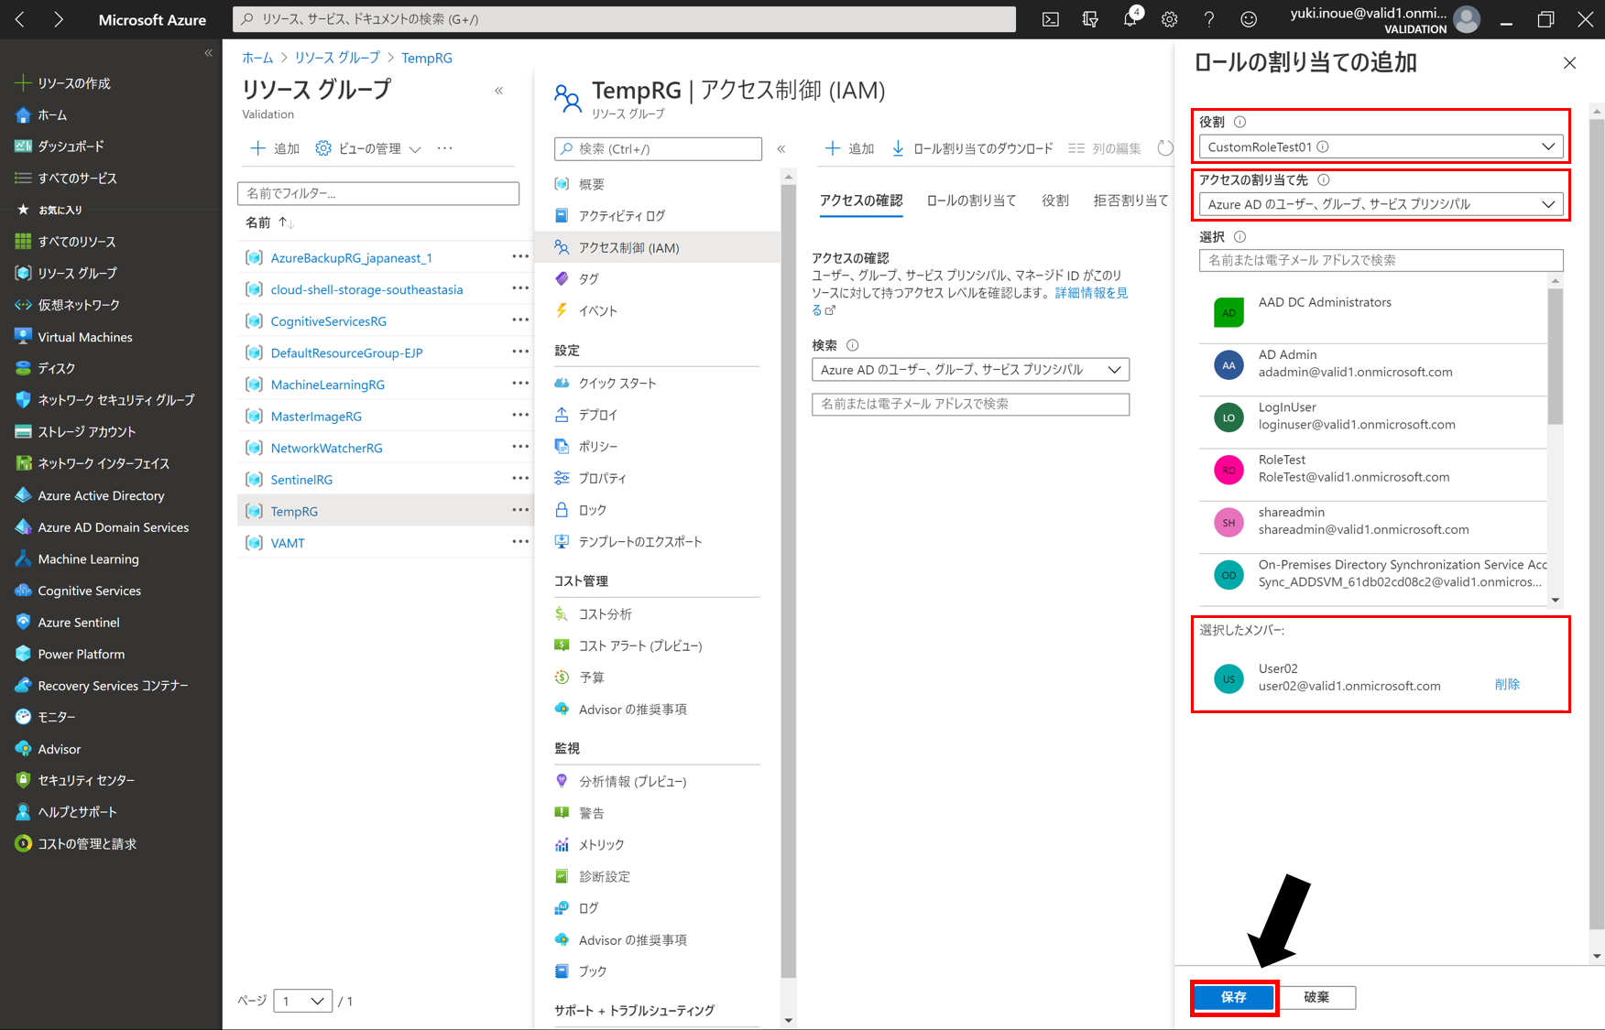Screen dimensions: 1605x1030
Task: Click the 破棄 button
Action: pos(1316,997)
